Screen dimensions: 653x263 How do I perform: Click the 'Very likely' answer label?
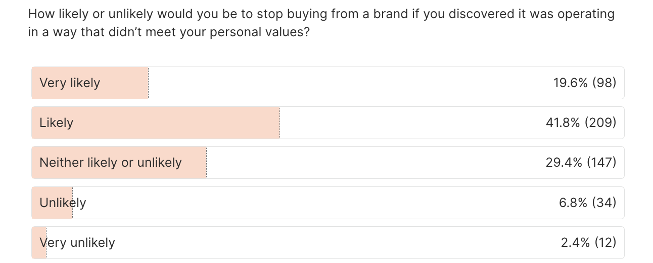(70, 83)
